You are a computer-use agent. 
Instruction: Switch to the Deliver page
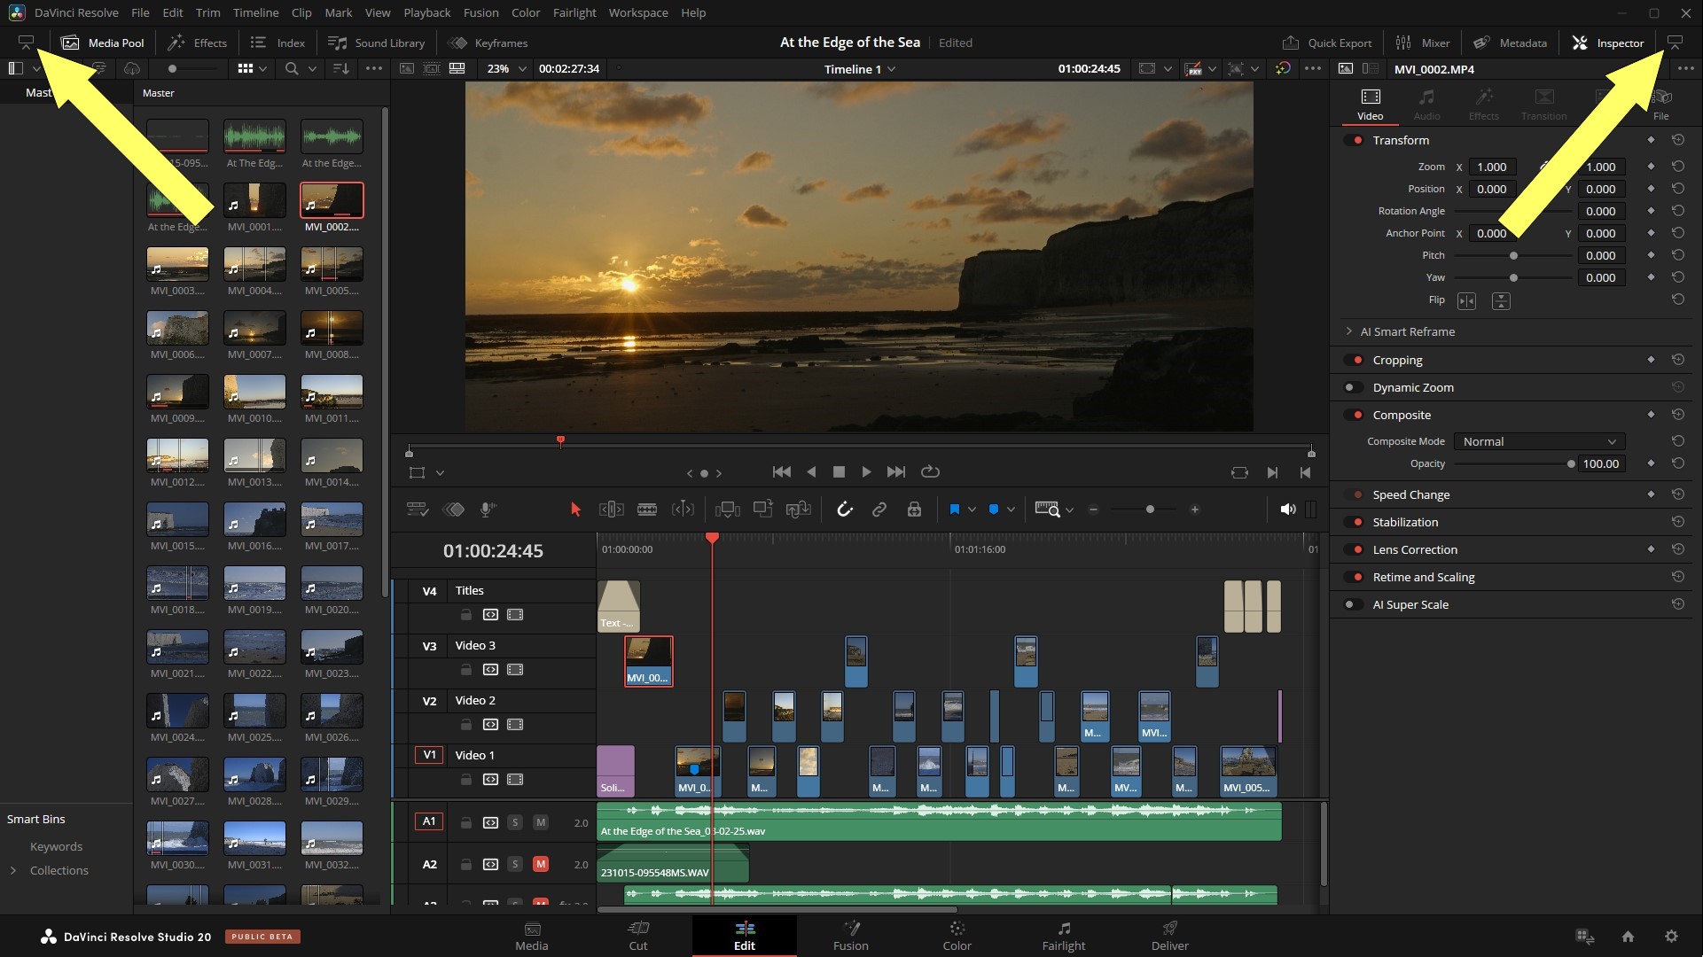point(1169,935)
